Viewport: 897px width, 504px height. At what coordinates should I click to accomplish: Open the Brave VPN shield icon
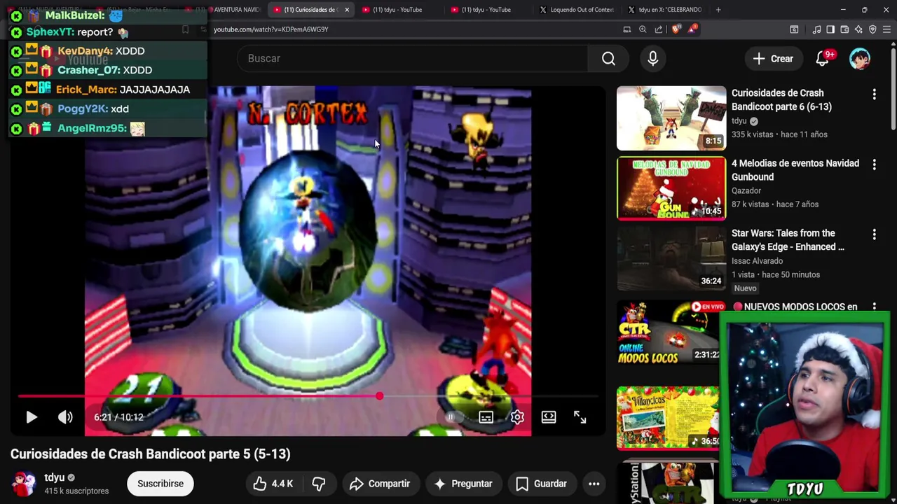(872, 29)
